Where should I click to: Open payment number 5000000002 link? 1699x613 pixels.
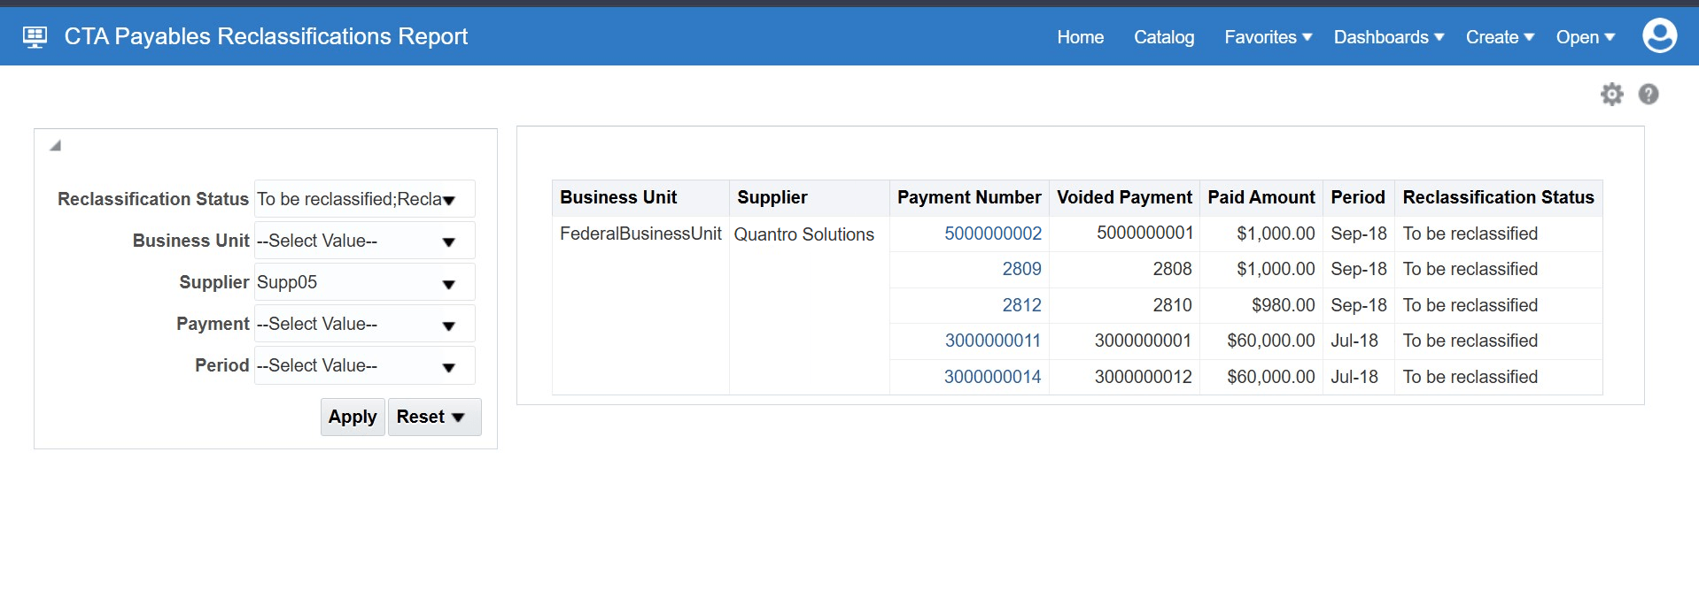(x=993, y=234)
